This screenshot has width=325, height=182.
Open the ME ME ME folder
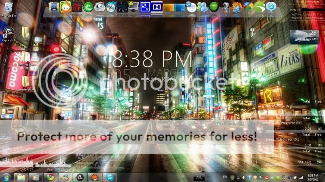coord(26,60)
